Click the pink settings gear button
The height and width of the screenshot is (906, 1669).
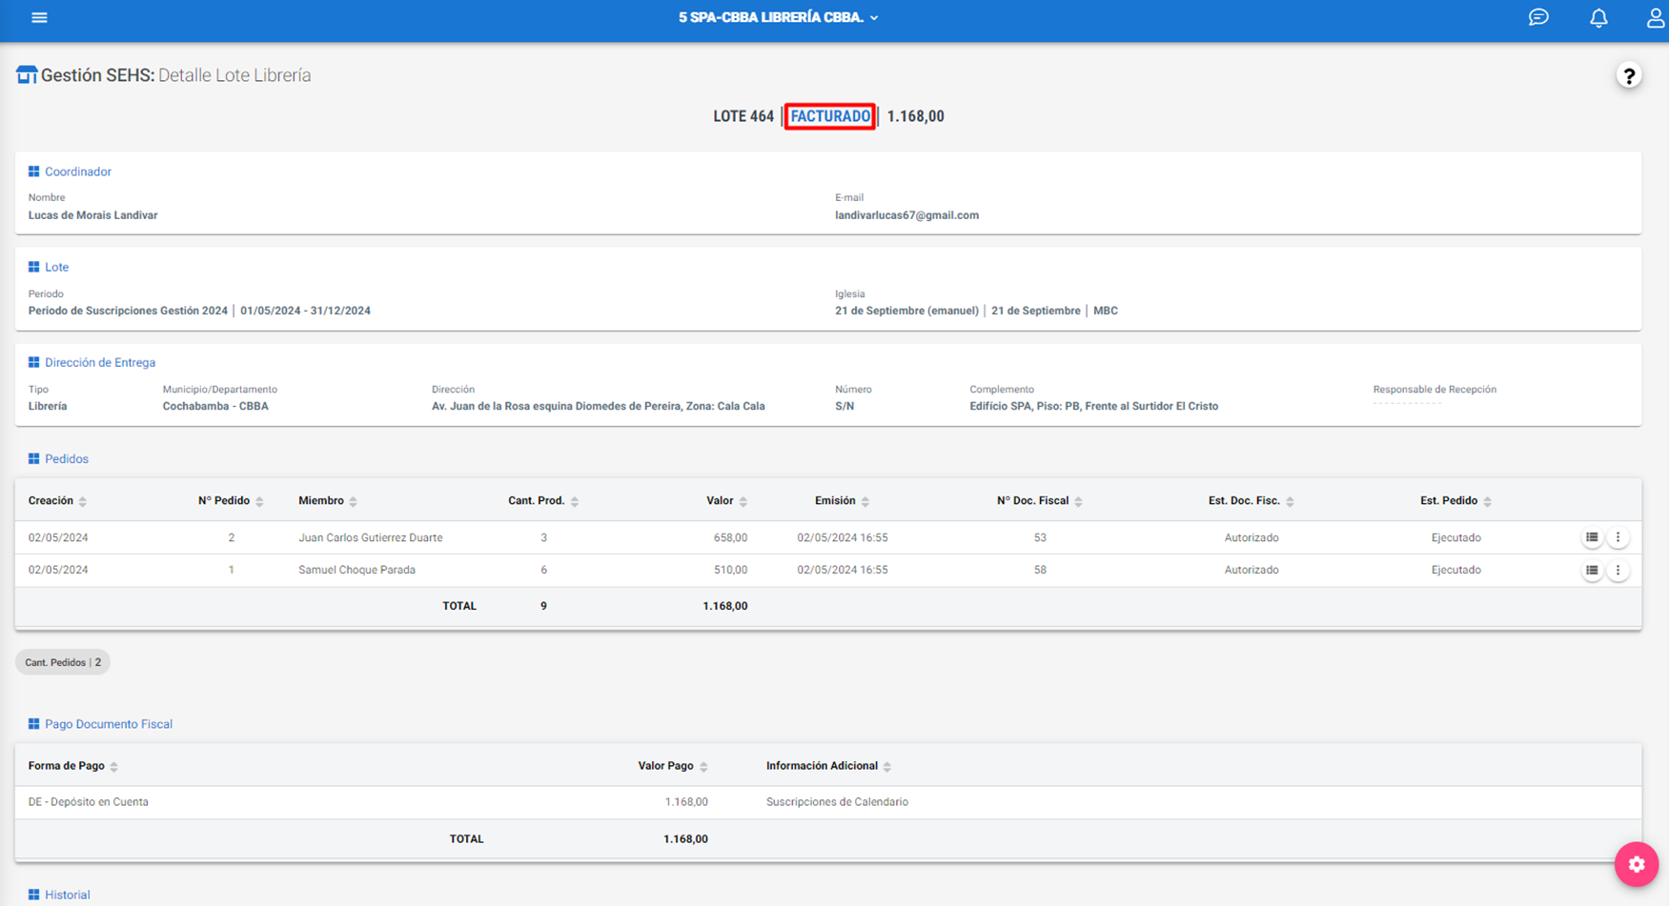1637,864
